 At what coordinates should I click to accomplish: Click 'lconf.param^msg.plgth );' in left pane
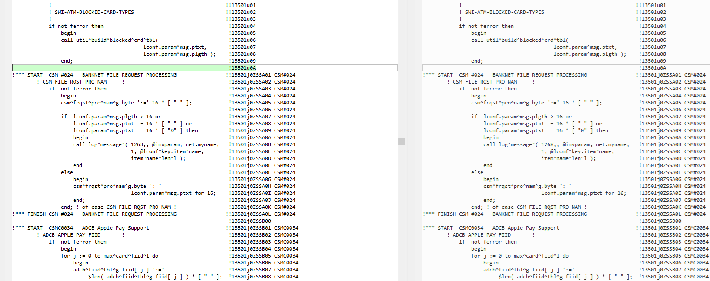pos(180,54)
